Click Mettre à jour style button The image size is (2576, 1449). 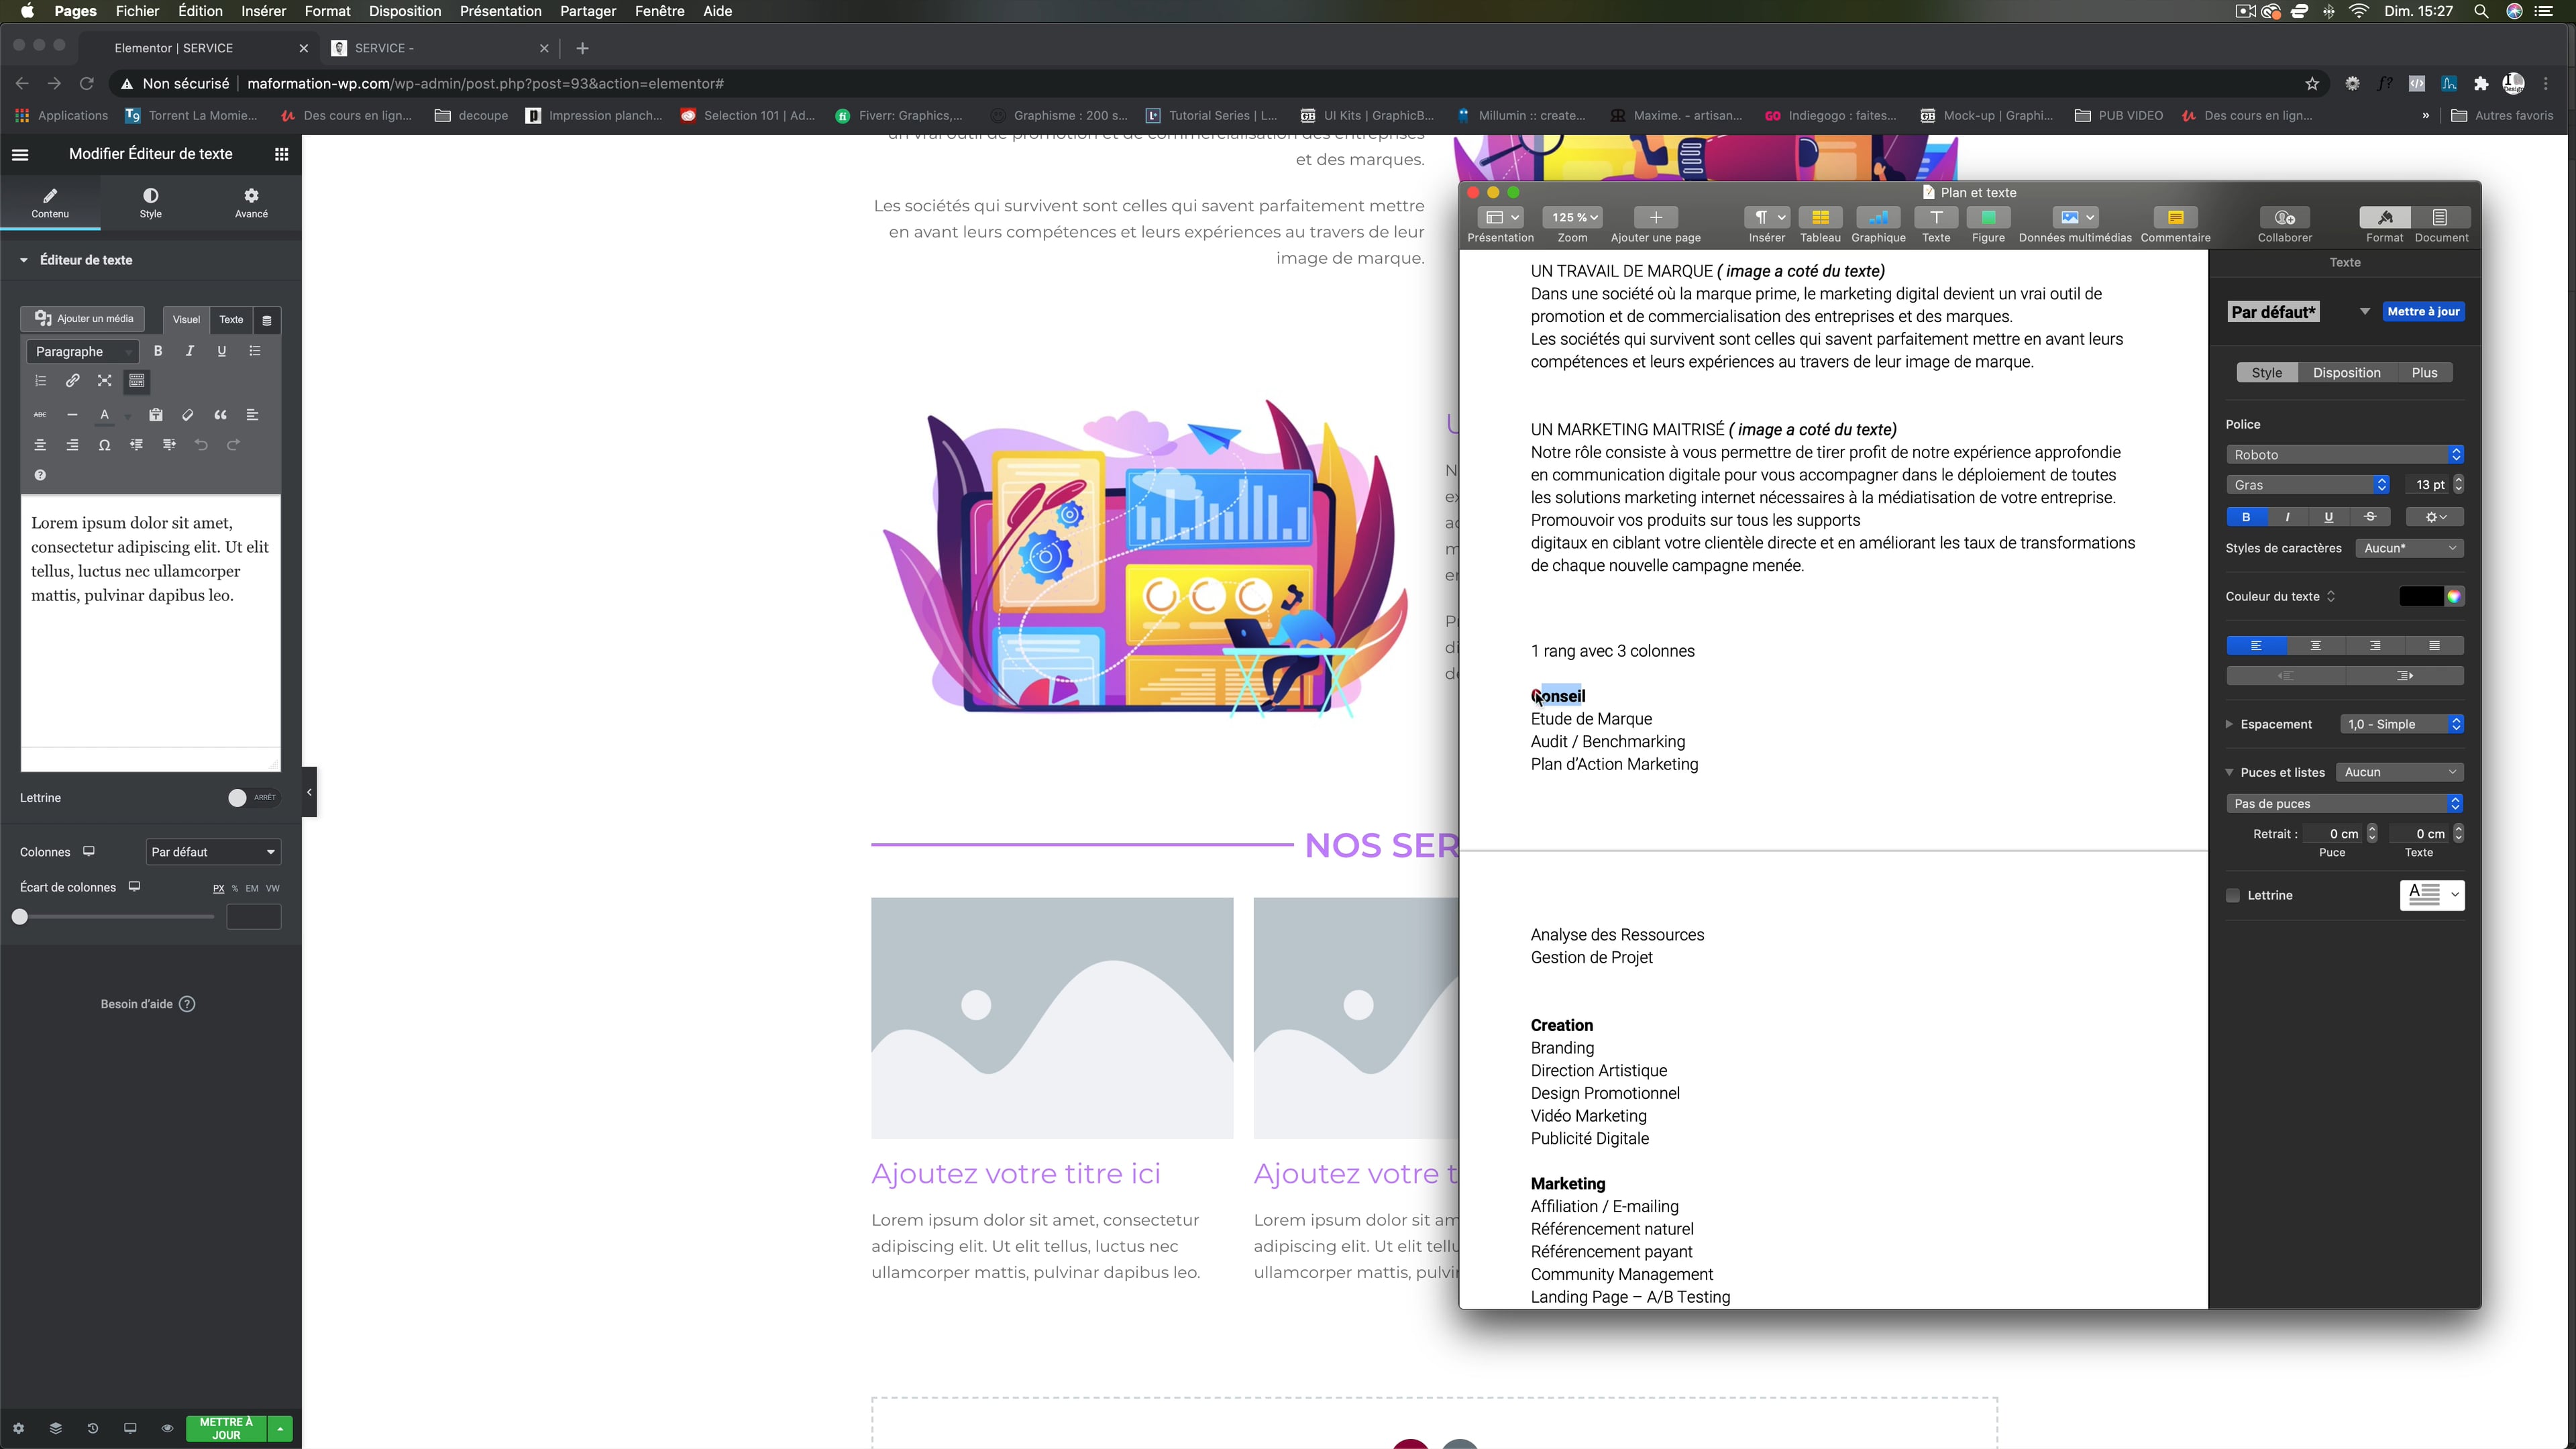pyautogui.click(x=2423, y=312)
